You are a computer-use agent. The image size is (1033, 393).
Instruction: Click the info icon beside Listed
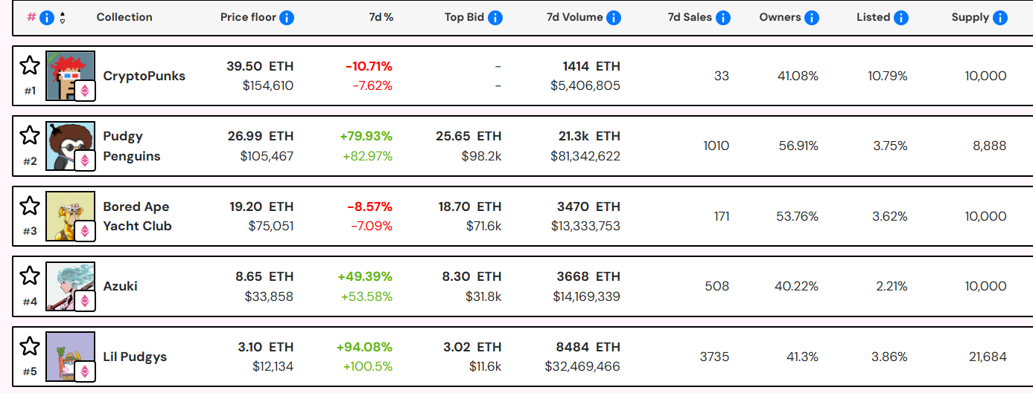point(901,18)
